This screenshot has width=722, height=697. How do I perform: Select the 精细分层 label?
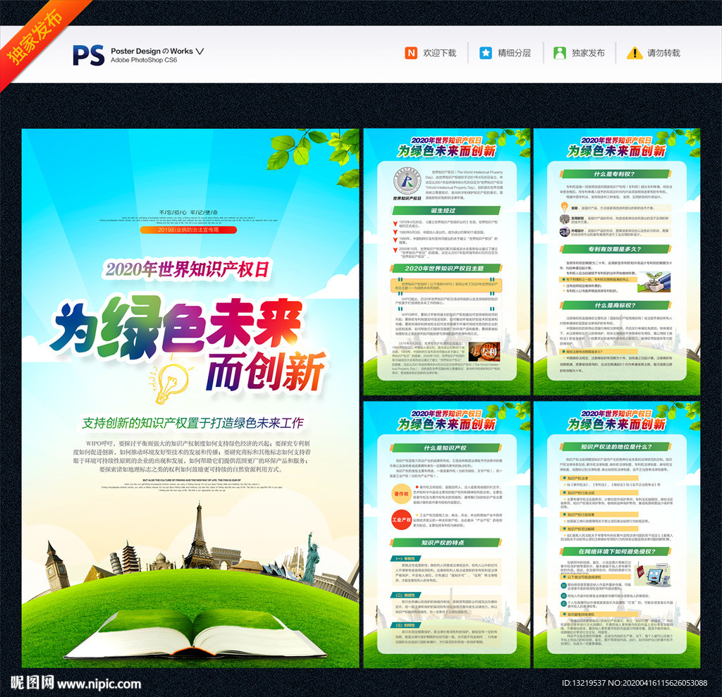(x=514, y=53)
